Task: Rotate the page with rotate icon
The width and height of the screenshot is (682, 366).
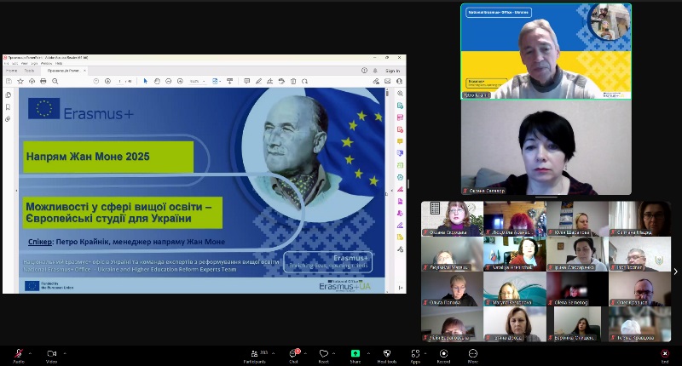Action: pos(304,81)
